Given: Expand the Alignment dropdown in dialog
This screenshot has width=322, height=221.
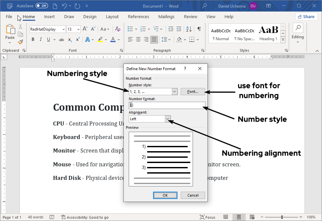Looking at the screenshot, I should click(x=168, y=119).
